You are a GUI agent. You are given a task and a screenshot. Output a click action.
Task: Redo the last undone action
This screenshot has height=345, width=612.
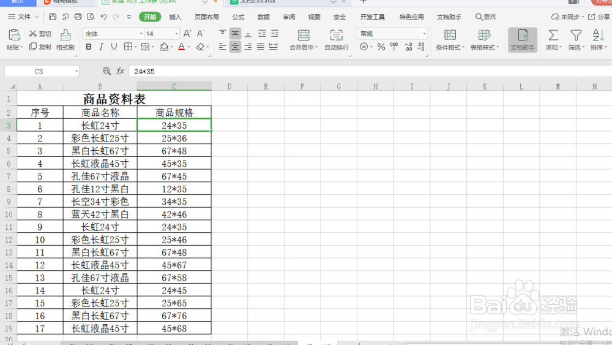(x=116, y=17)
